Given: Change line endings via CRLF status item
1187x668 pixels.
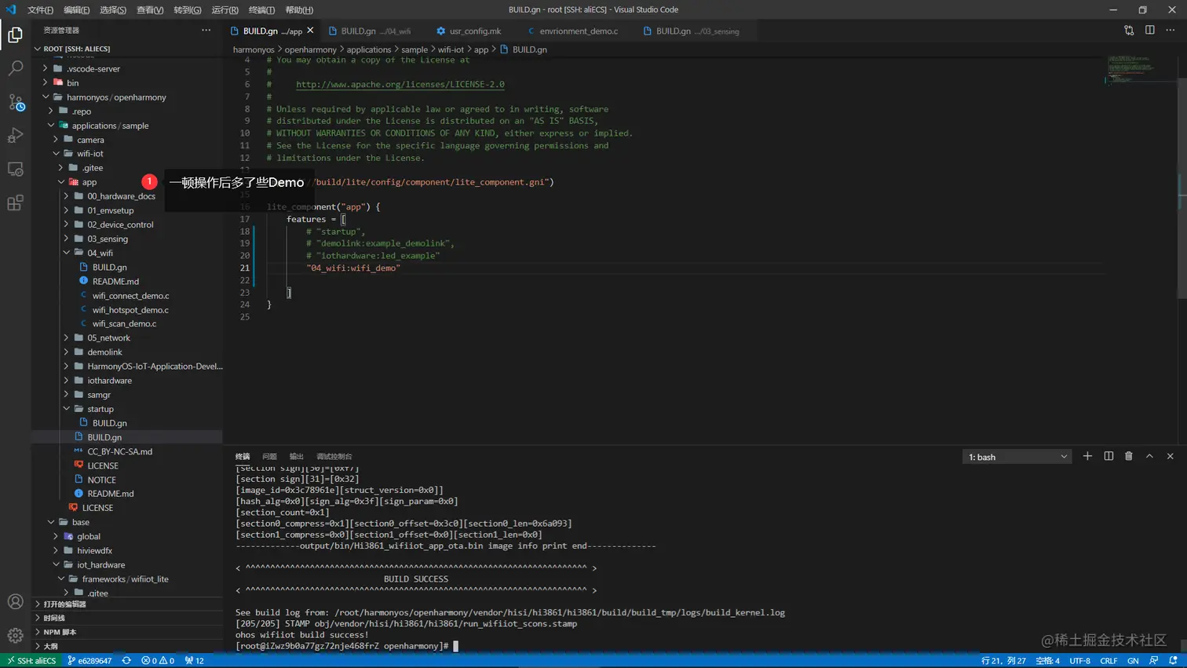Looking at the screenshot, I should (x=1108, y=661).
